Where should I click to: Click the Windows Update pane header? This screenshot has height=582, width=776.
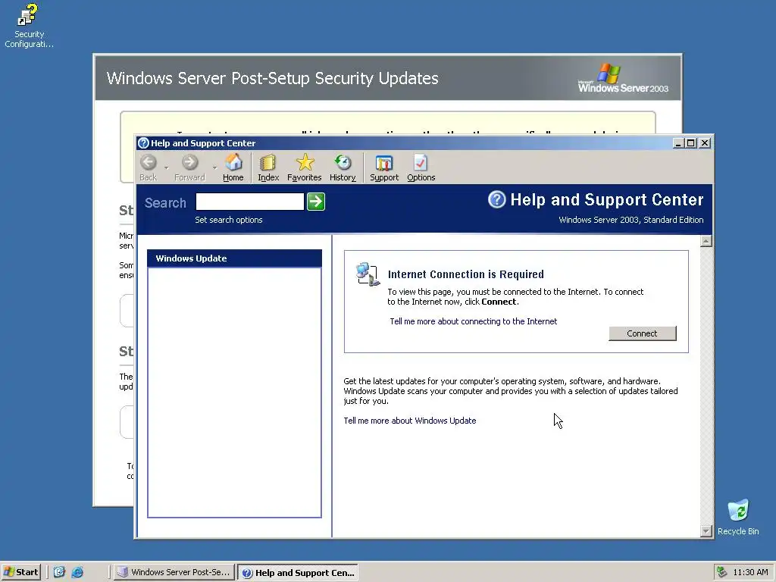point(235,258)
